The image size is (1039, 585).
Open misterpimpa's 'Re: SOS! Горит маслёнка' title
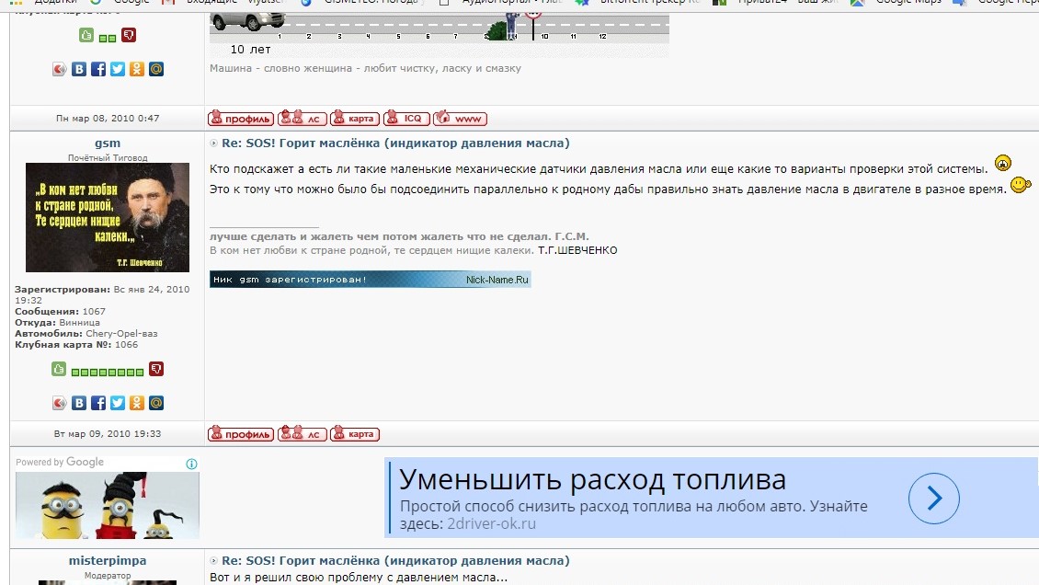395,560
